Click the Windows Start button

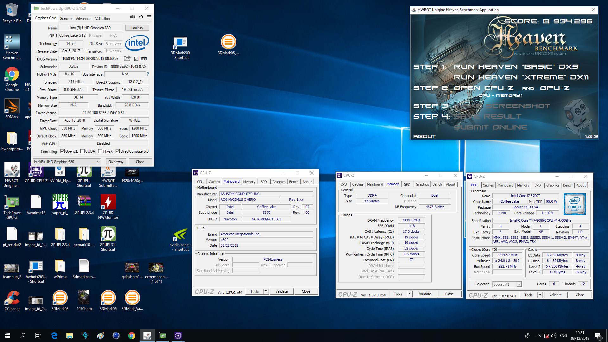8,336
